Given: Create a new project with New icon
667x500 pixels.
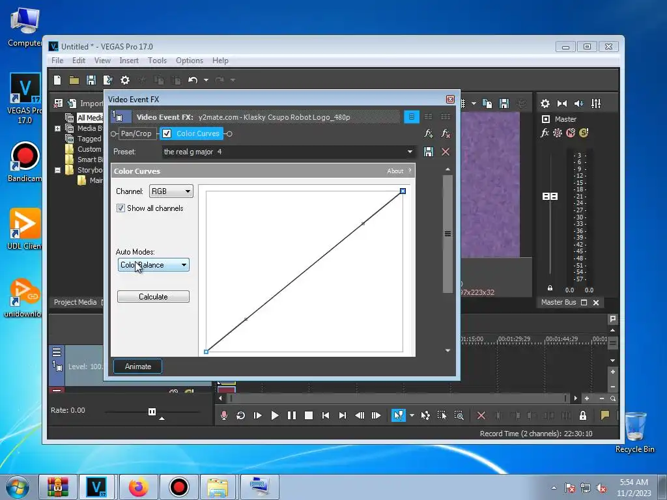Looking at the screenshot, I should [x=57, y=80].
